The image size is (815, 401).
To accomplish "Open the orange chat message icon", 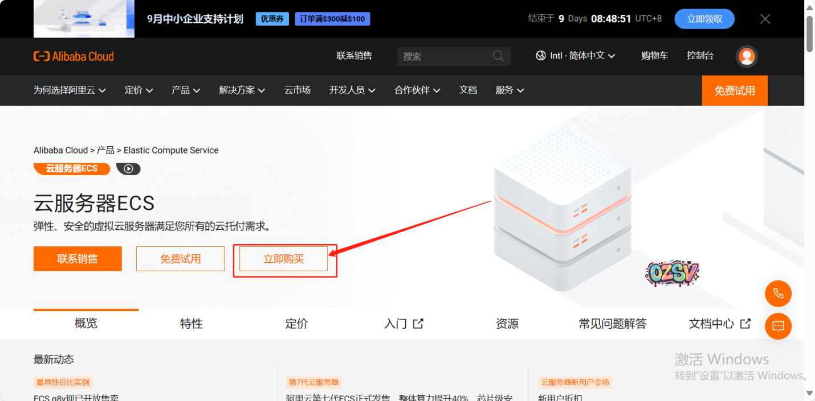I will [x=778, y=326].
